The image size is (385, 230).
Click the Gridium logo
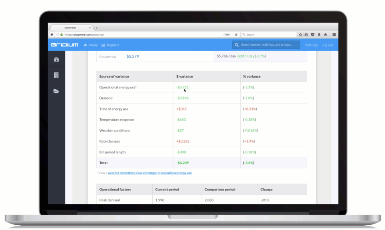coord(65,45)
